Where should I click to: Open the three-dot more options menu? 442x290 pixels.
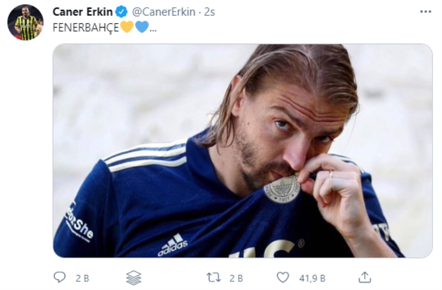tap(425, 12)
